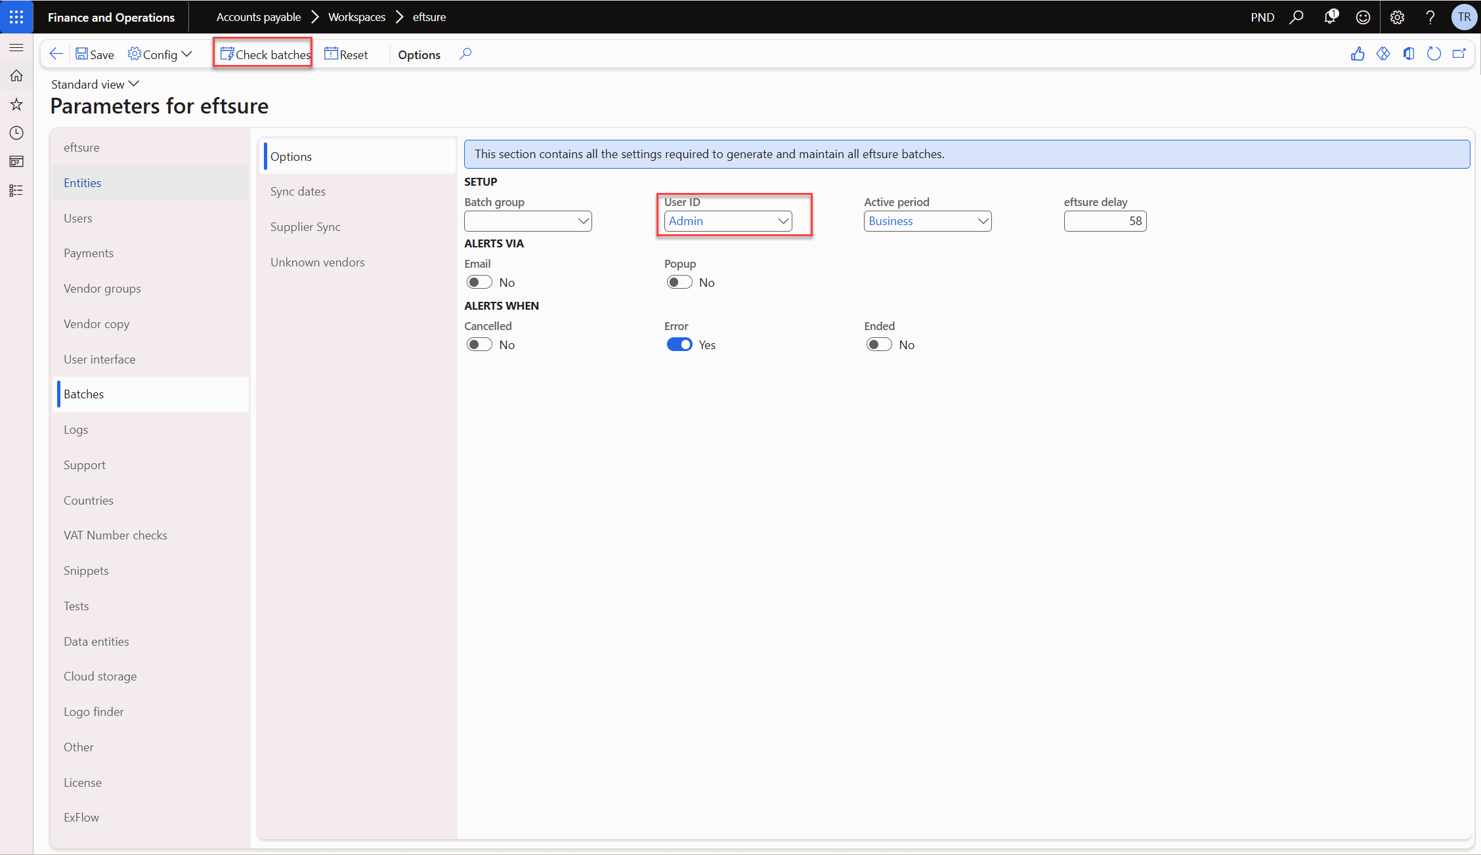1481x855 pixels.
Task: Open the Options action pane tab
Action: (x=419, y=54)
